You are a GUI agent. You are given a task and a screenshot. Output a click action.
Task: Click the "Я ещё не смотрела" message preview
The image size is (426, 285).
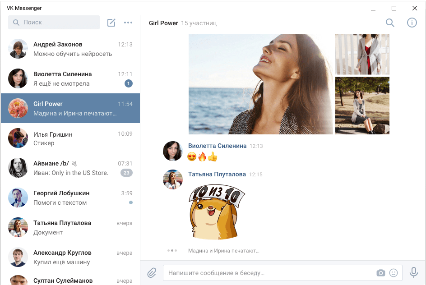click(x=61, y=83)
